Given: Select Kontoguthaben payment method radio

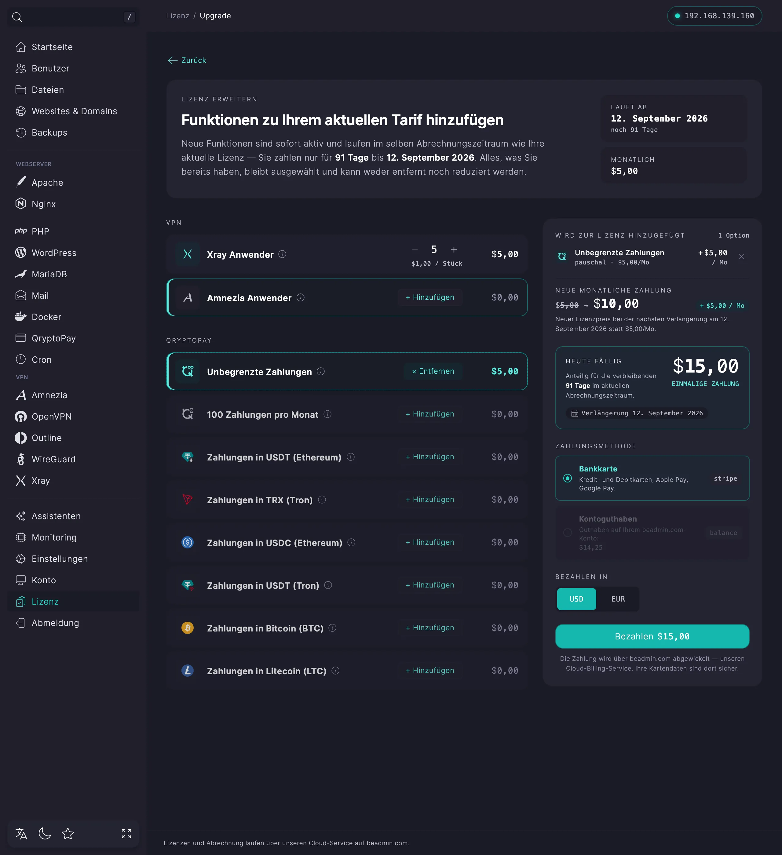Looking at the screenshot, I should tap(567, 533).
